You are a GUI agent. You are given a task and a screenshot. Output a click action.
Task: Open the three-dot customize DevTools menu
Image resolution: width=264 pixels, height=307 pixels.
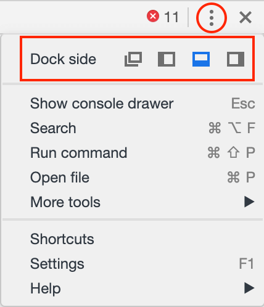click(212, 18)
